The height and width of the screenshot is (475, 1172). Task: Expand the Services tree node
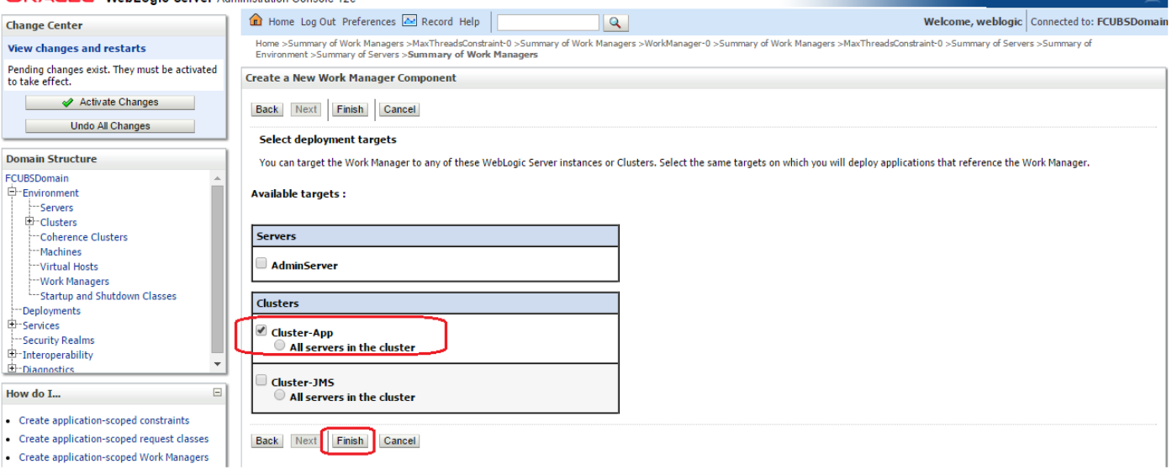coord(13,325)
